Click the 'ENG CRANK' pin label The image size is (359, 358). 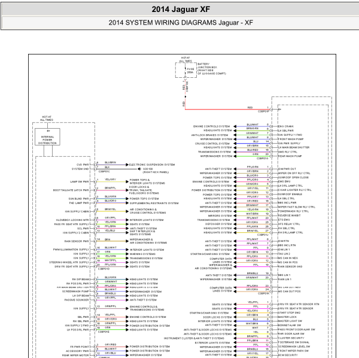pos(286,126)
